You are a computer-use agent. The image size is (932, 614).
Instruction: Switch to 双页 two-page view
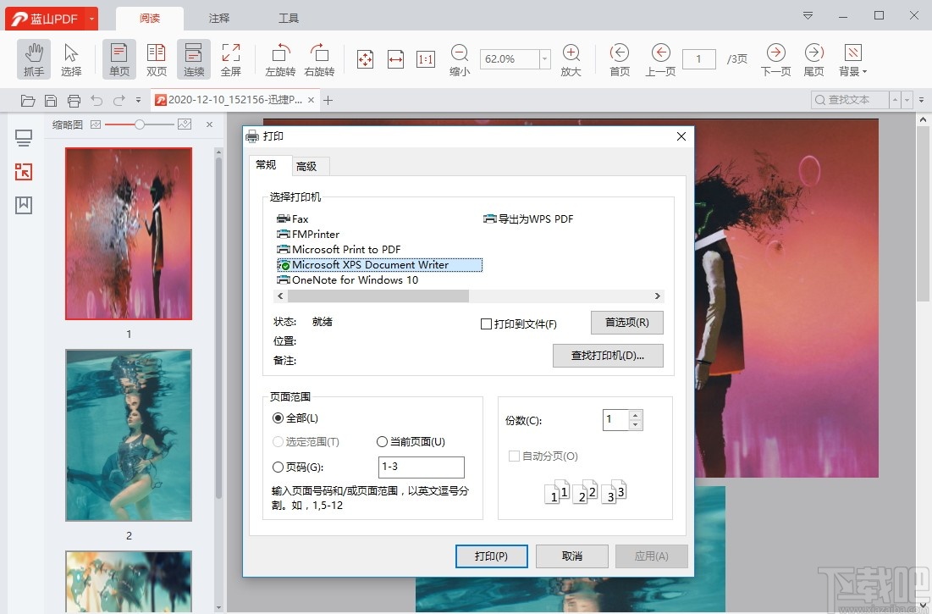[156, 59]
